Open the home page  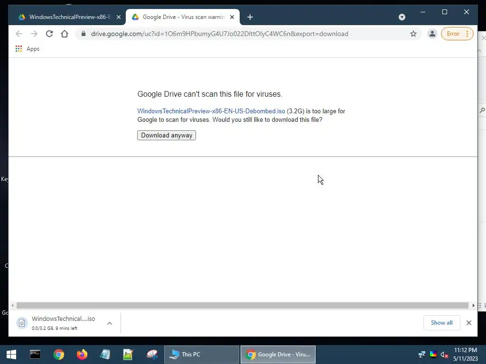65,34
